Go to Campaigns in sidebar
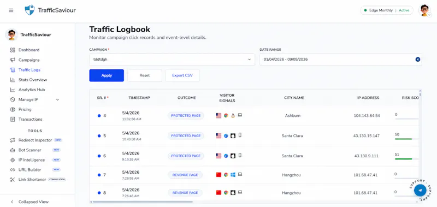The image size is (437, 207). [29, 60]
